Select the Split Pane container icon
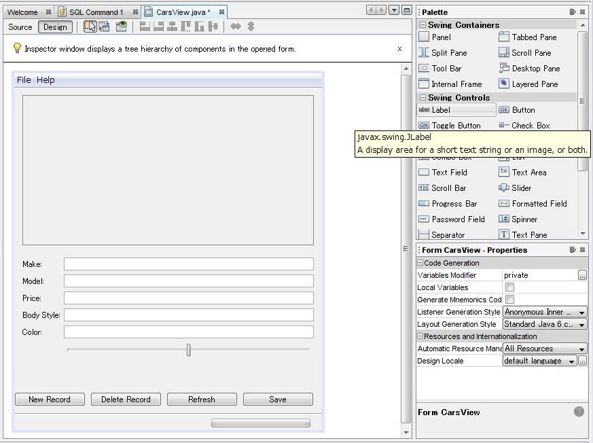Image resolution: width=593 pixels, height=443 pixels. point(424,53)
